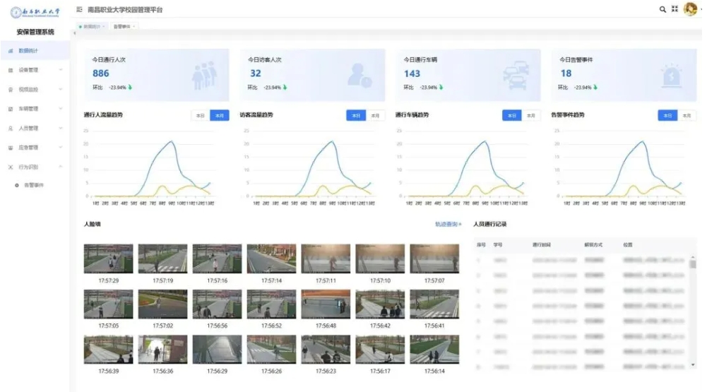
Task: Open the face thumbnail captured at 17:57:29
Action: tap(108, 259)
